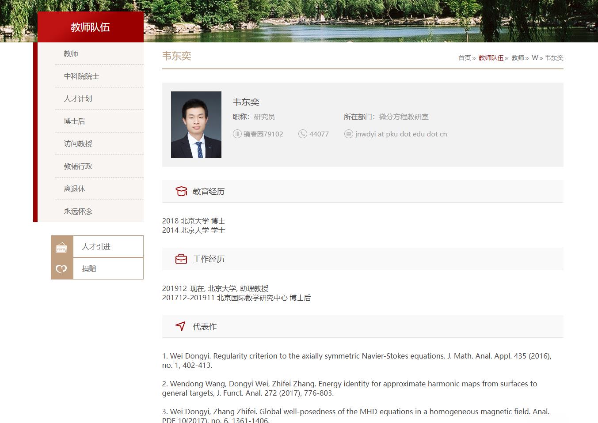Click the 代表作 section heading

click(x=205, y=326)
